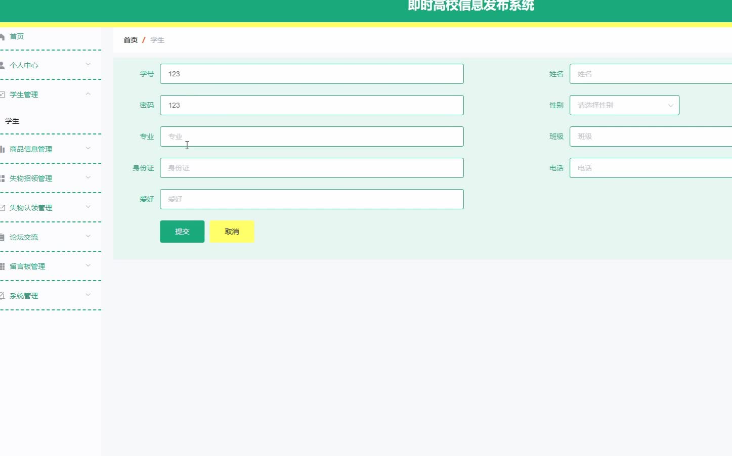
Task: Expand the 系统管理 menu chevron
Action: [x=88, y=295]
